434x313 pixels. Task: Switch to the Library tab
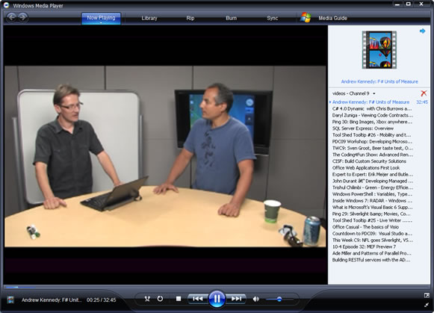[x=149, y=18]
